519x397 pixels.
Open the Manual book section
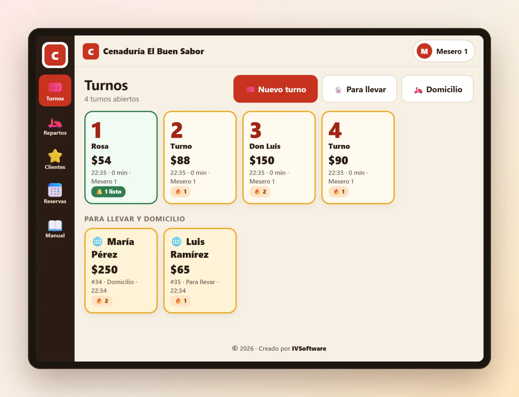(55, 229)
